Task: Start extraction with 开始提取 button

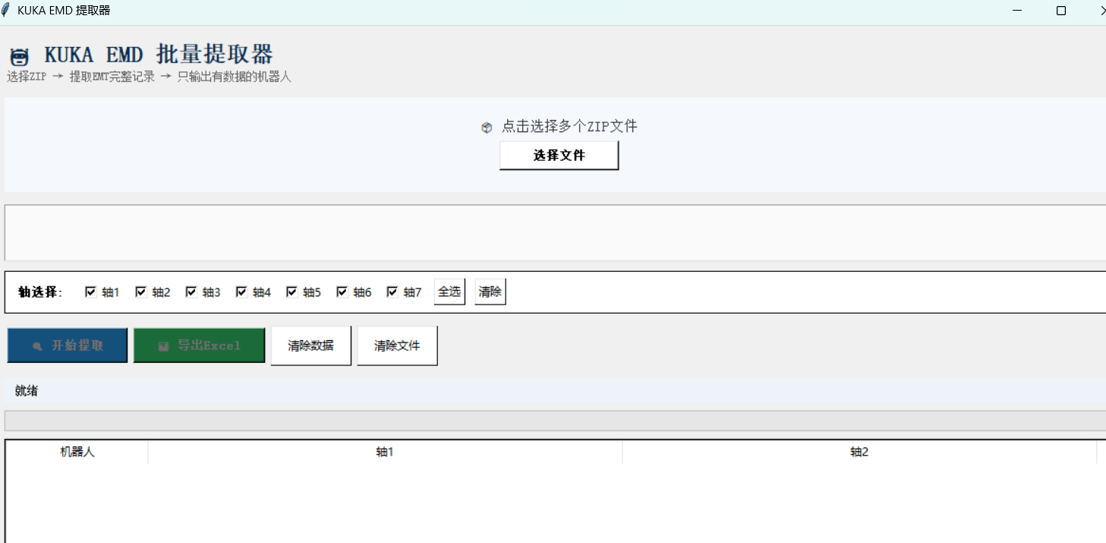Action: 68,346
